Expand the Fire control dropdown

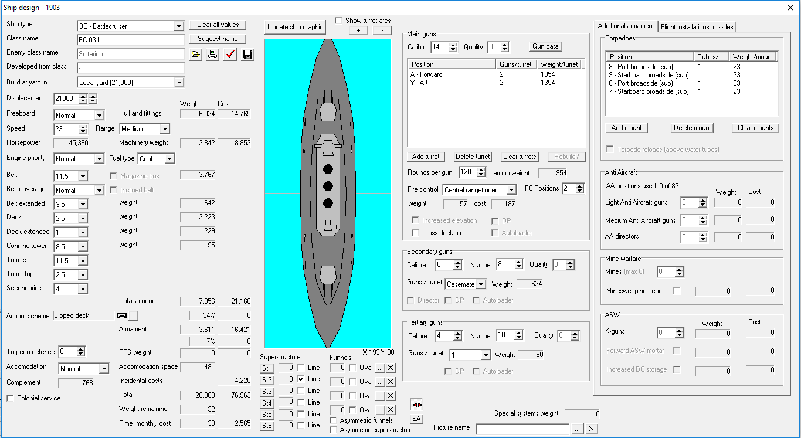[x=511, y=189]
